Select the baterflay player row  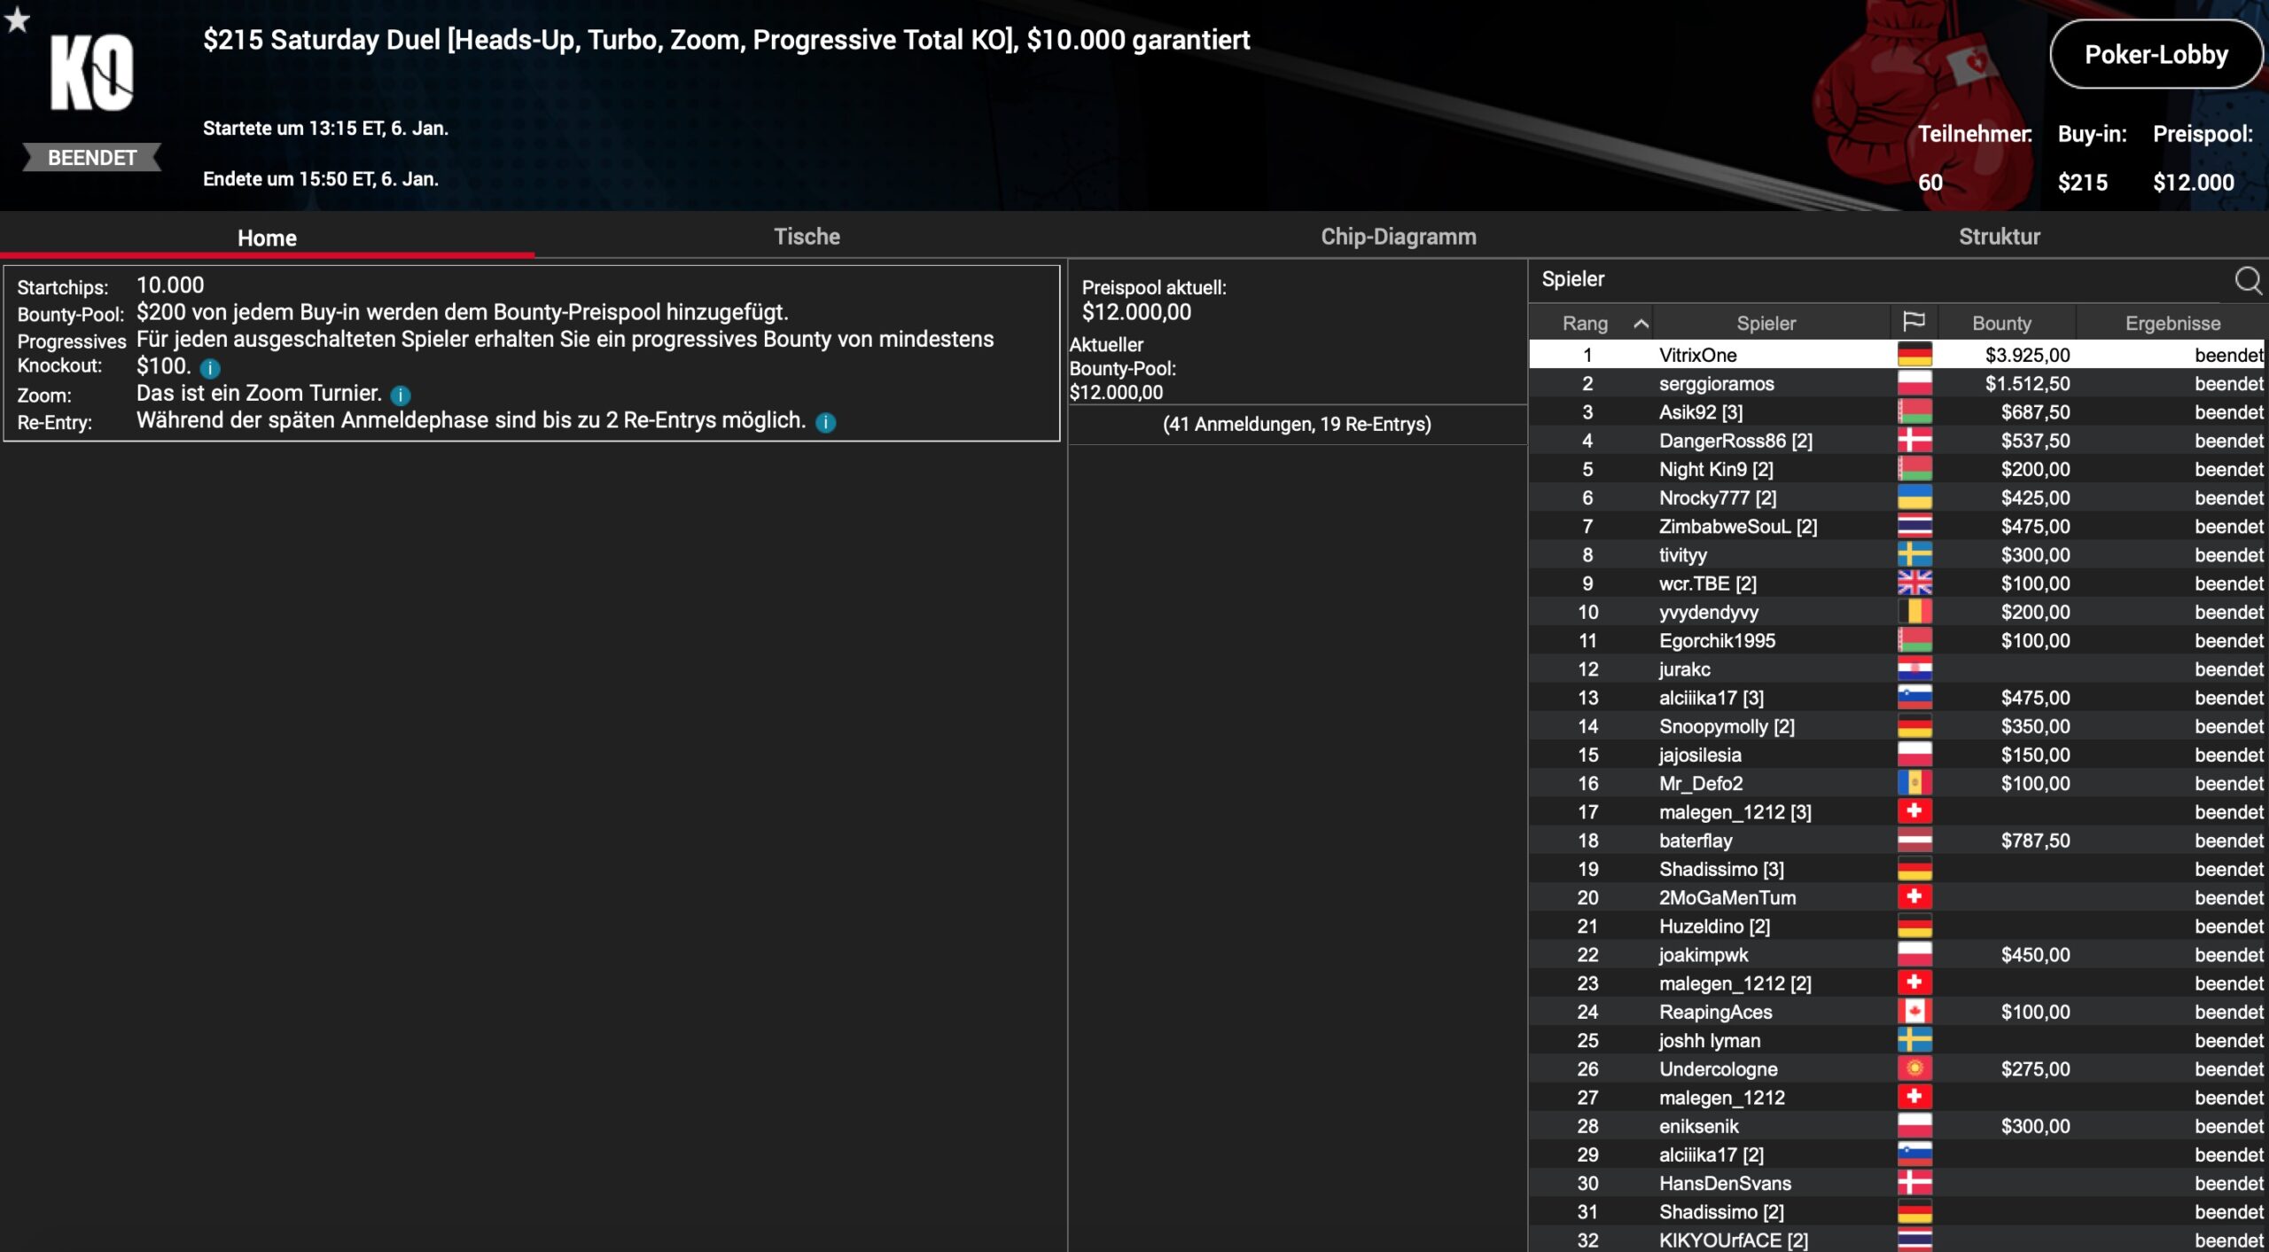point(1695,841)
